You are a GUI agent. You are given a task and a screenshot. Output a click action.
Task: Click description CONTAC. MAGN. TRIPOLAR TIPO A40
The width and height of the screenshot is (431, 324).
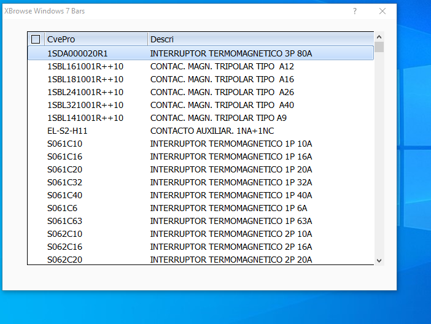(x=222, y=105)
